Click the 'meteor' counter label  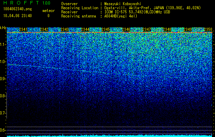(x=49, y=11)
